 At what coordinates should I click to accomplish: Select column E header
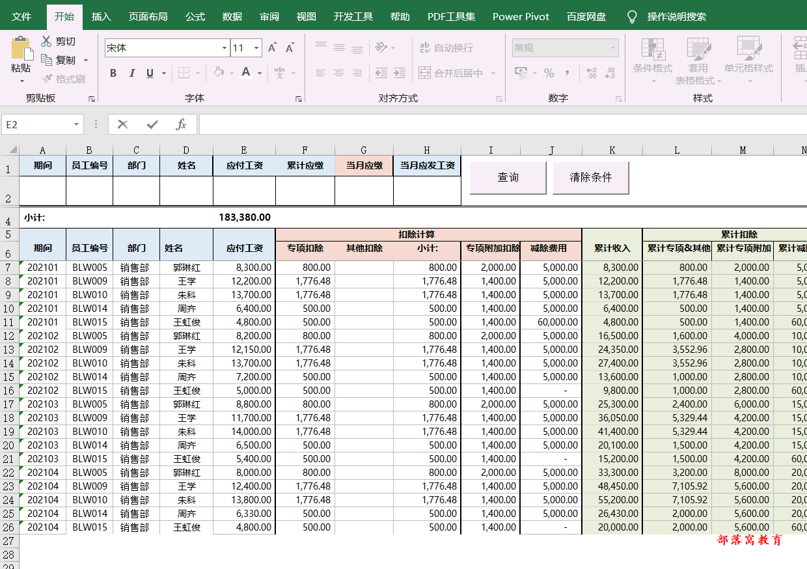tap(244, 150)
